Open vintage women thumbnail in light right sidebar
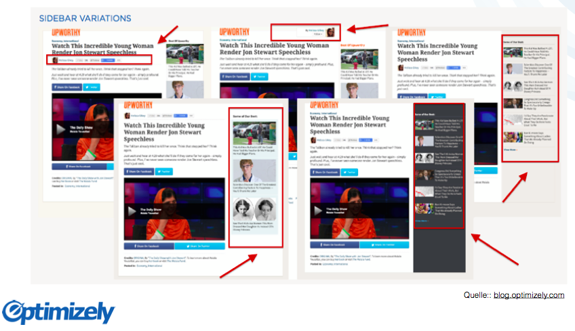 [513, 86]
